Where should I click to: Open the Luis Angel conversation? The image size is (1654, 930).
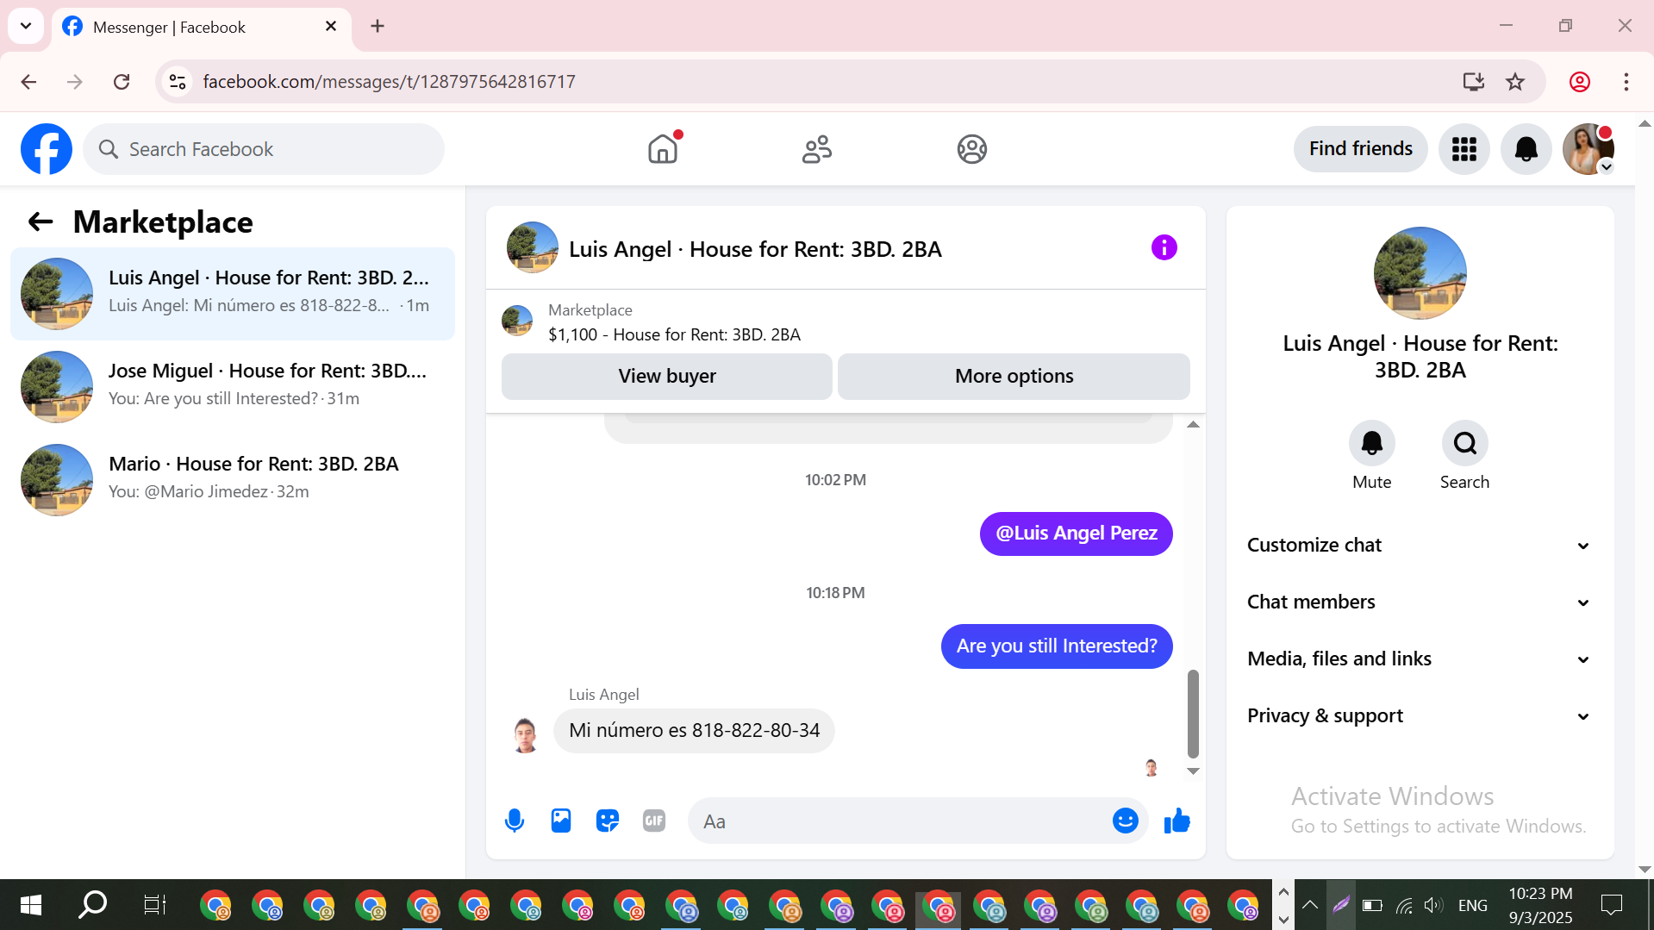click(233, 294)
